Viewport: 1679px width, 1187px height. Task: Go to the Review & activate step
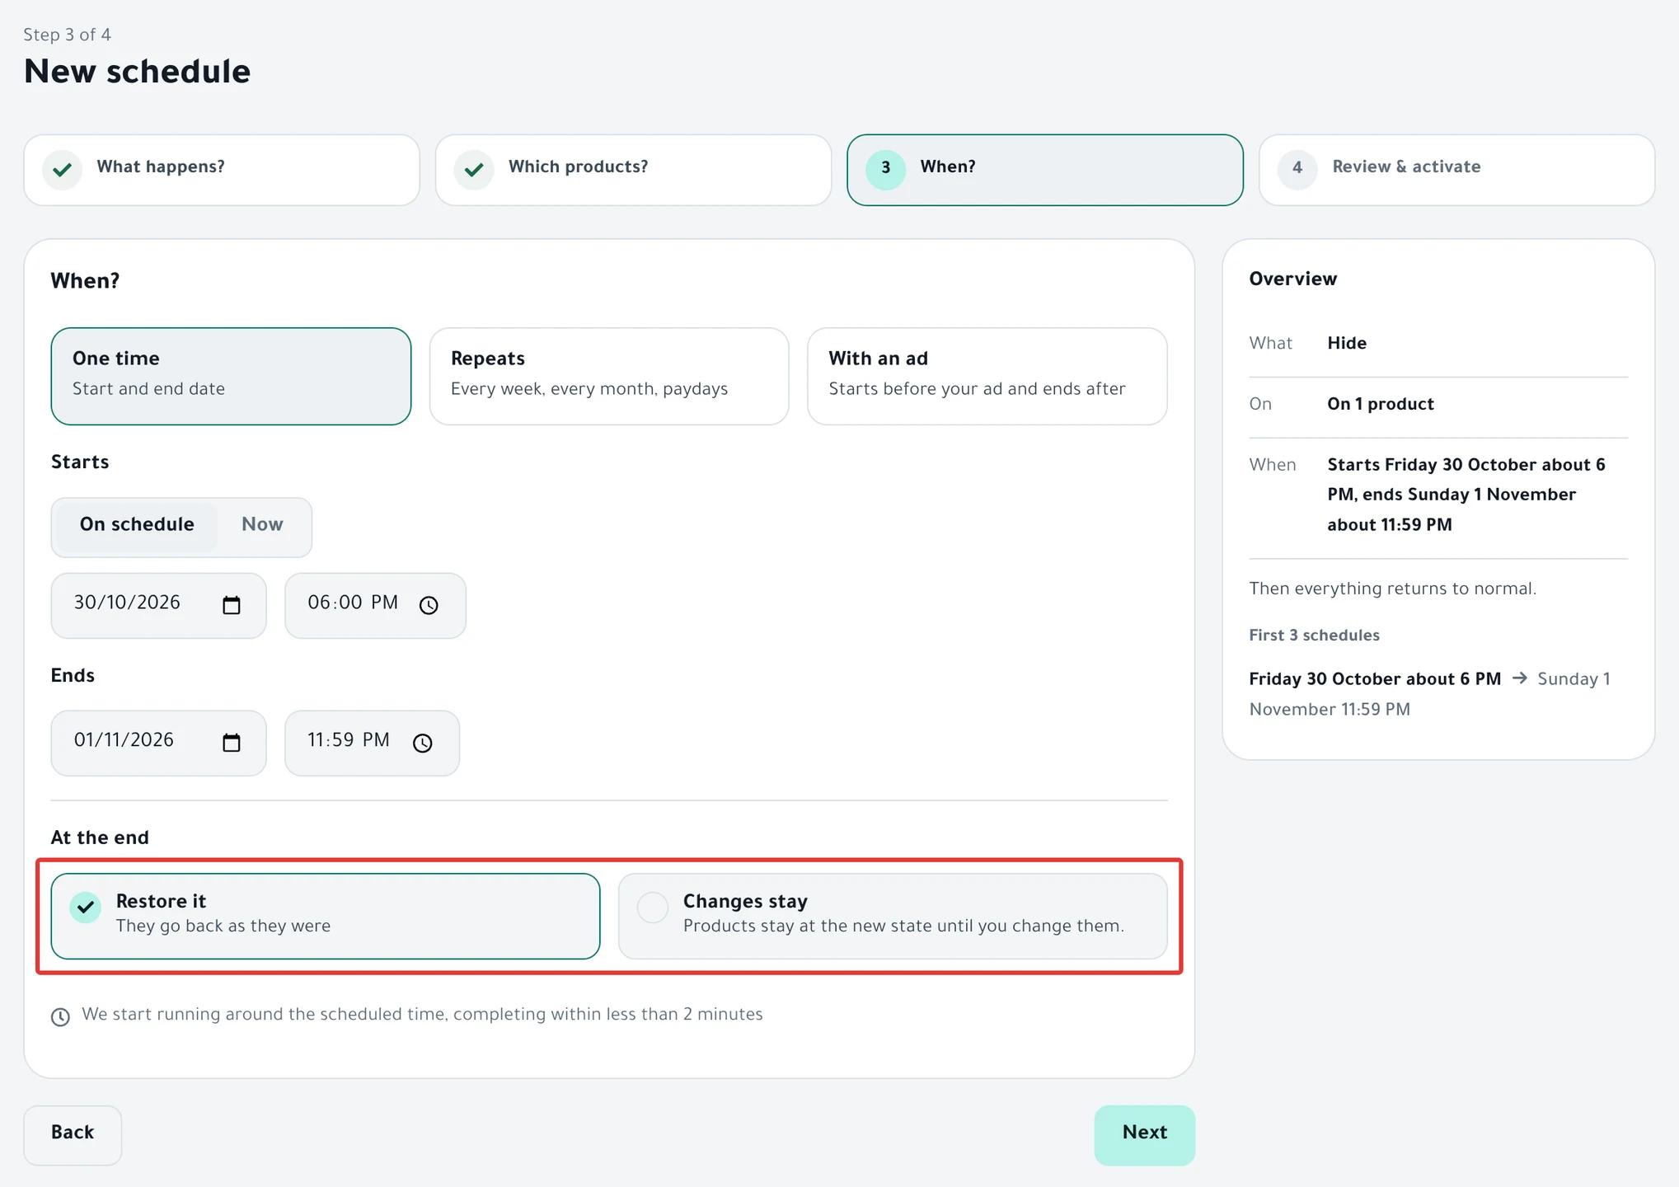(x=1456, y=170)
